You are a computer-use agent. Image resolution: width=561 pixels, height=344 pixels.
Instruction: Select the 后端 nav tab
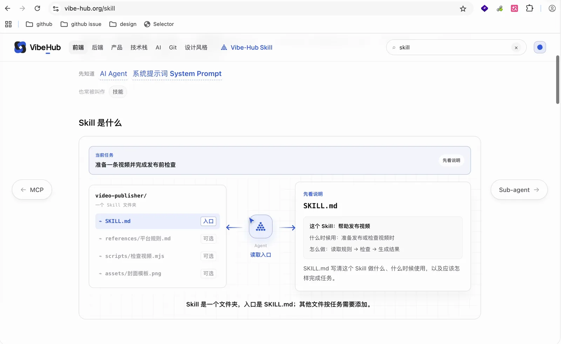pos(97,47)
